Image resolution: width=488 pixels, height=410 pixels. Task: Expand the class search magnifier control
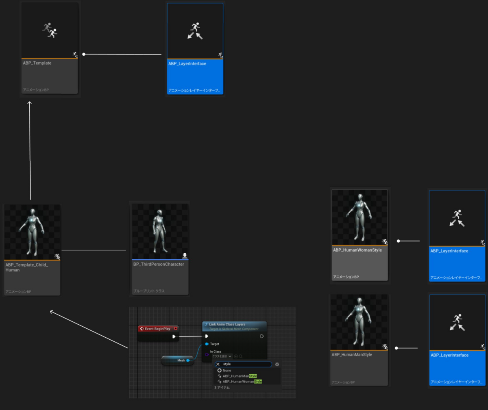(240, 356)
